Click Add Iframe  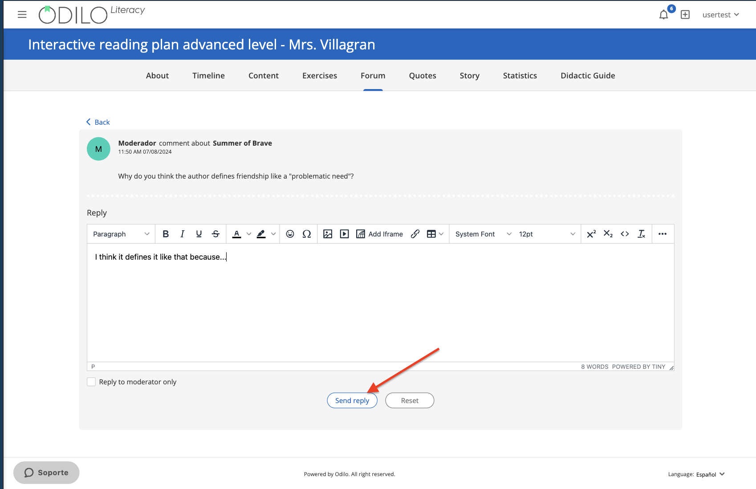[380, 234]
